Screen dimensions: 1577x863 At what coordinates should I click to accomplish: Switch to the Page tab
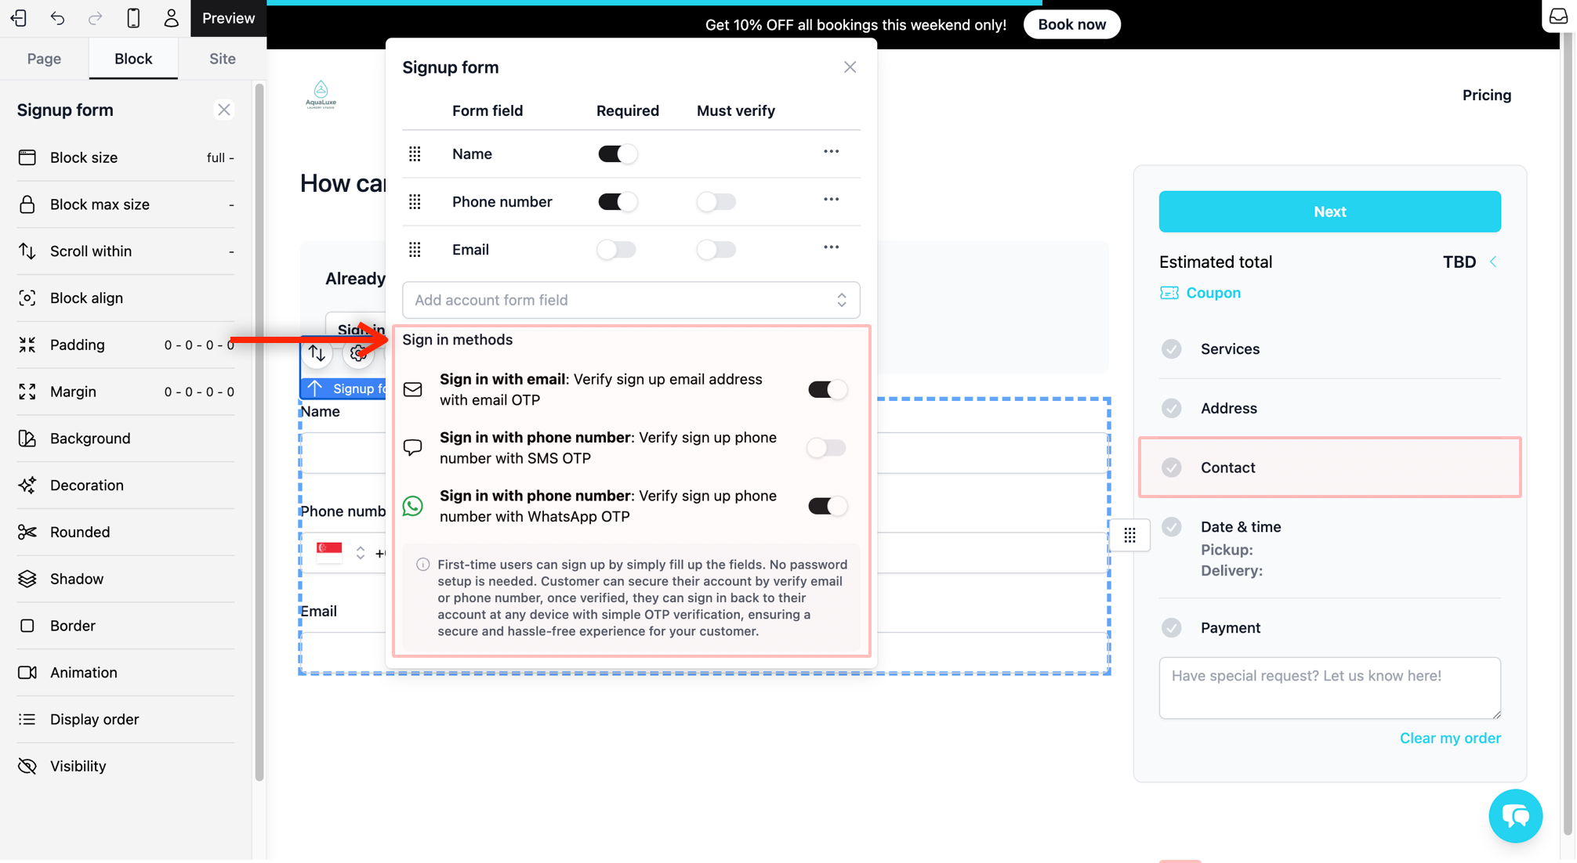click(44, 59)
